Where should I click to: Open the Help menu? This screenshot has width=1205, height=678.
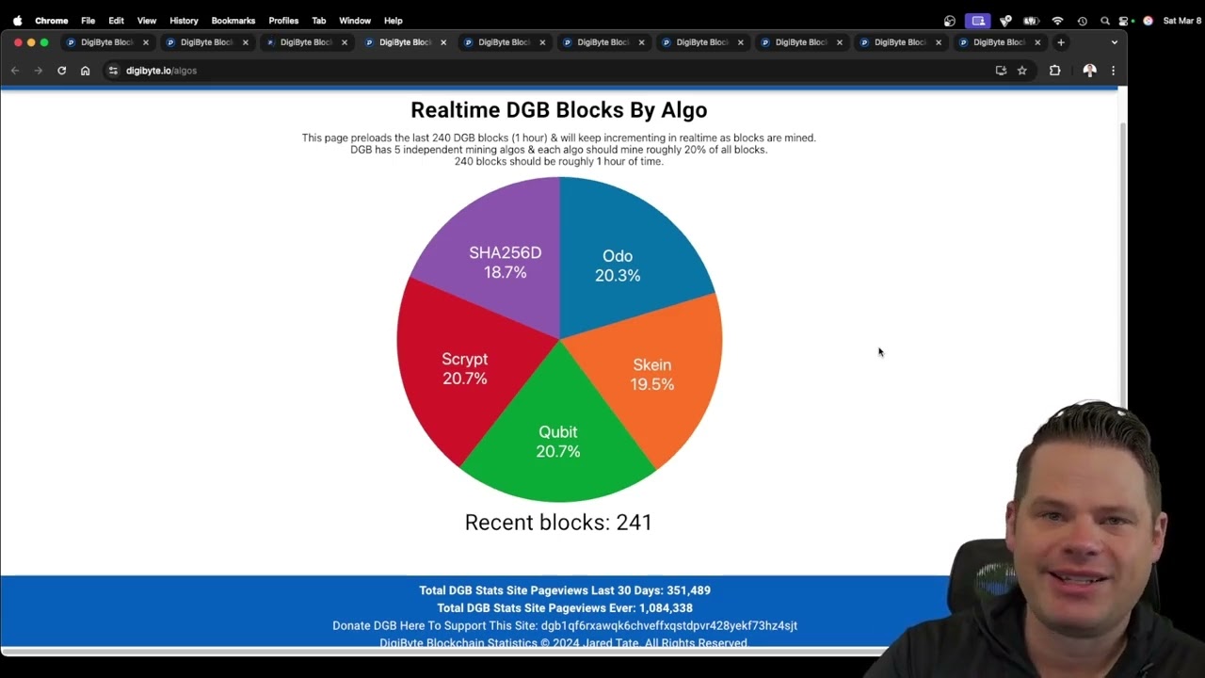pyautogui.click(x=394, y=21)
